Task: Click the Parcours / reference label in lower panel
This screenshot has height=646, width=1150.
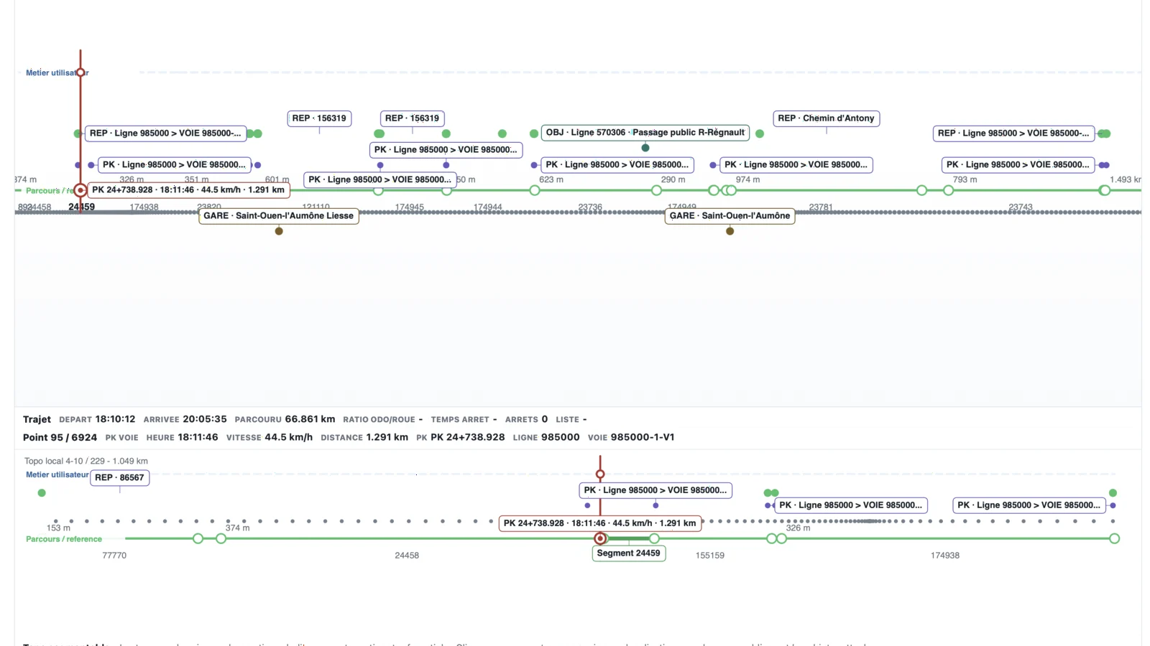Action: coord(64,539)
